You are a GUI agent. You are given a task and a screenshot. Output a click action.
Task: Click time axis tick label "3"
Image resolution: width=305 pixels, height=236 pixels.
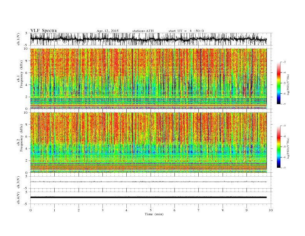click(102, 210)
